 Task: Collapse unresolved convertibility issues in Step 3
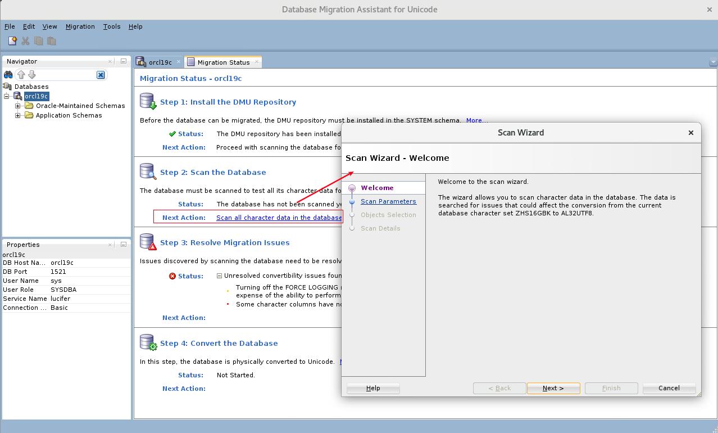click(x=220, y=276)
